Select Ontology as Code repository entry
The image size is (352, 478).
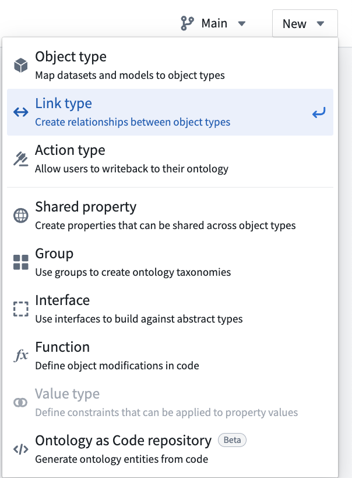[x=170, y=449]
